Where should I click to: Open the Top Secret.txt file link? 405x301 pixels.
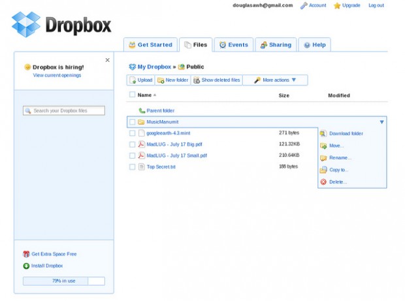pos(161,167)
